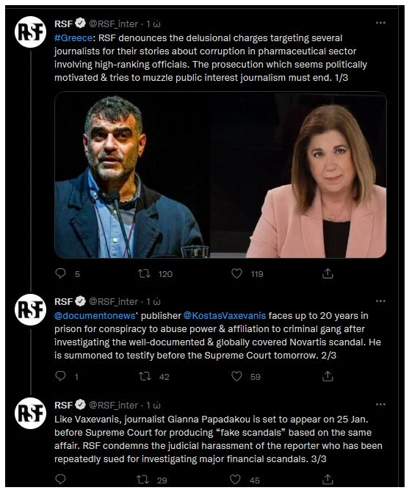The width and height of the screenshot is (409, 493).
Task: Open more options menu on first tweet
Action: [380, 23]
